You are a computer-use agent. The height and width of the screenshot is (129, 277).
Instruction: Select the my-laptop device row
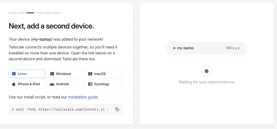pyautogui.click(x=206, y=48)
